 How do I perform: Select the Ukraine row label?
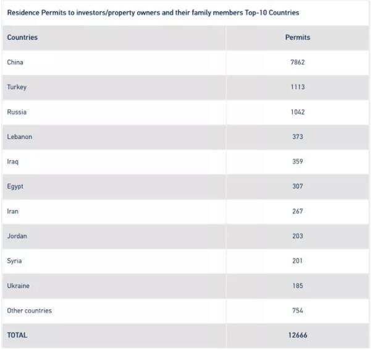coord(19,286)
